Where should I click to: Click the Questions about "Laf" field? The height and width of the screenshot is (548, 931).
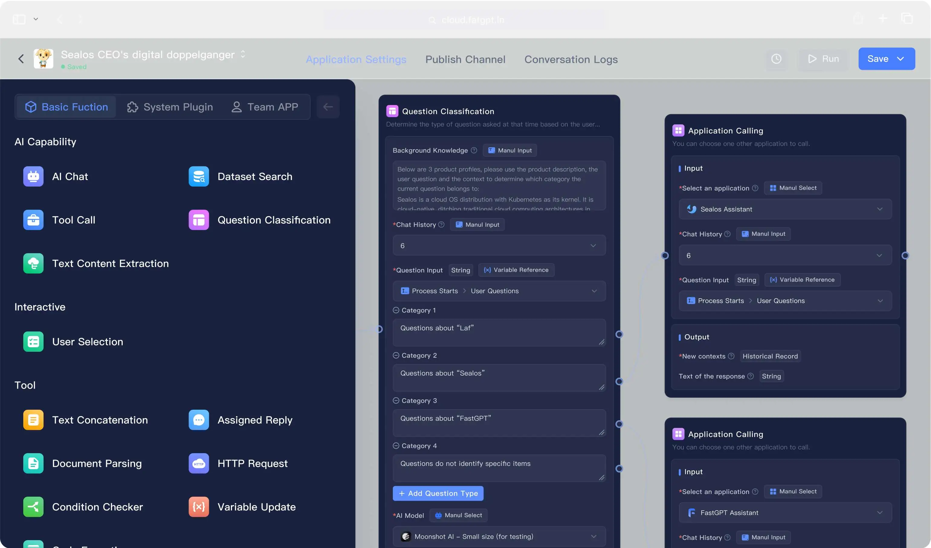tap(499, 333)
